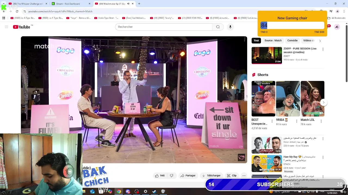Select Source : Match filter chip
Image resolution: width=348 pixels, height=195 pixels.
click(273, 41)
